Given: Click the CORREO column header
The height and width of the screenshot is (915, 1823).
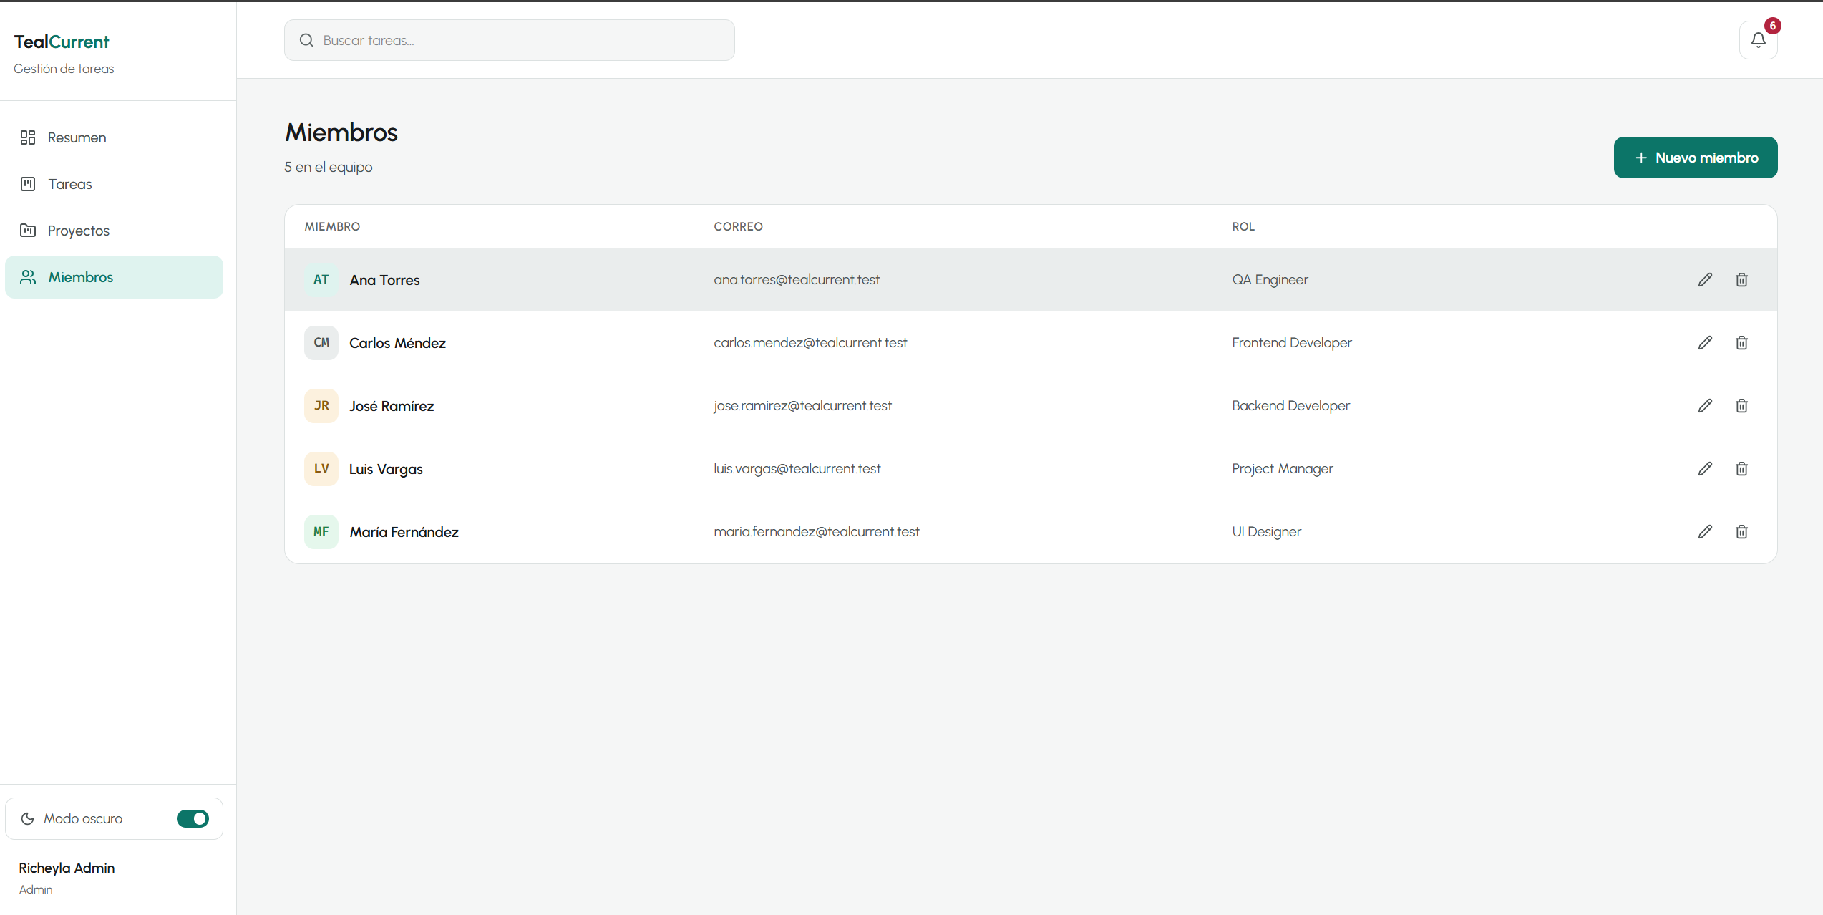Looking at the screenshot, I should 738,226.
